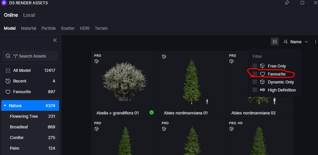This screenshot has height=155, width=318.
Task: Enable the Dynamic Only checkbox
Action: coord(255,82)
